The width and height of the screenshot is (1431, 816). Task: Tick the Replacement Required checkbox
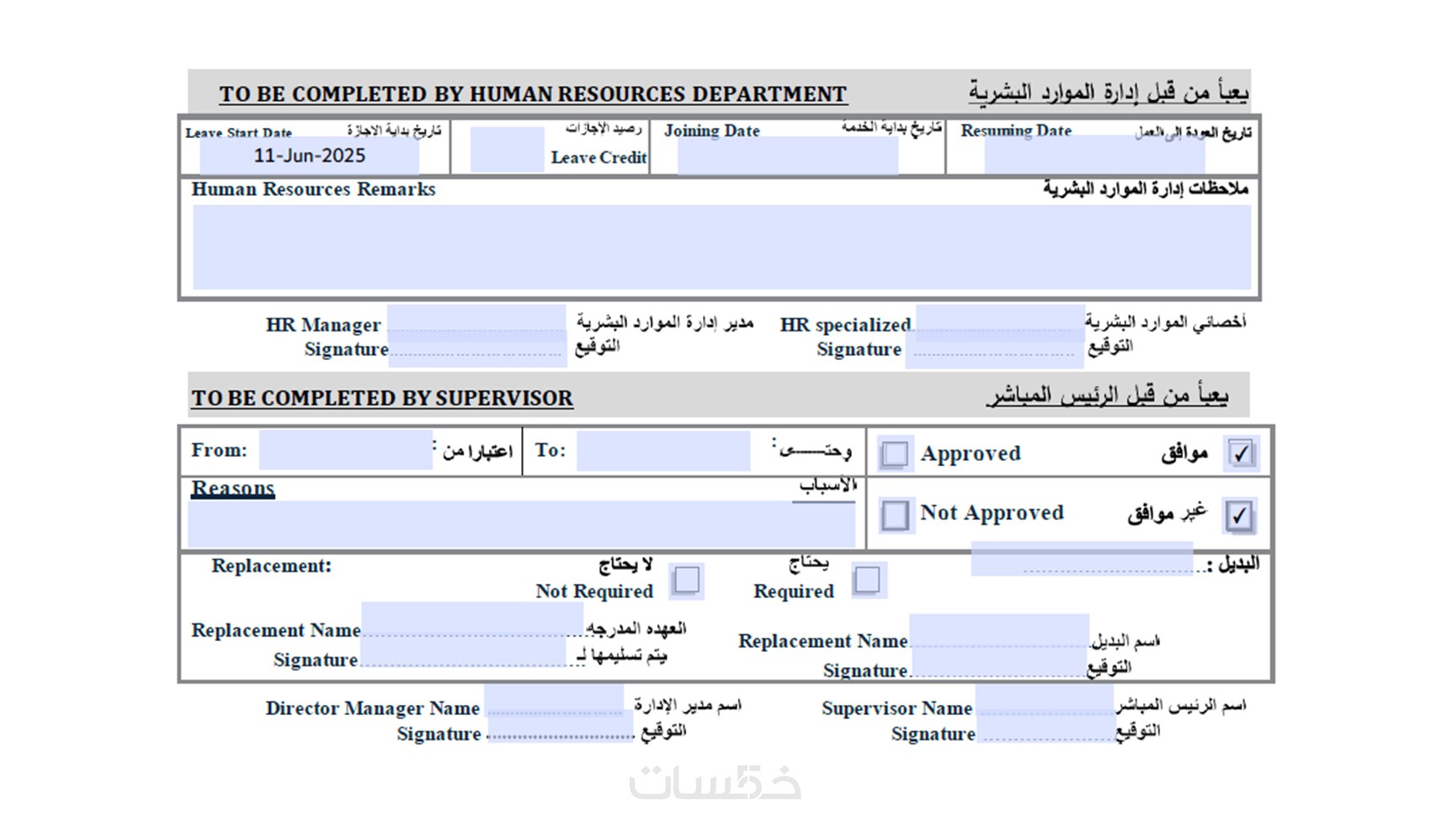pyautogui.click(x=867, y=580)
